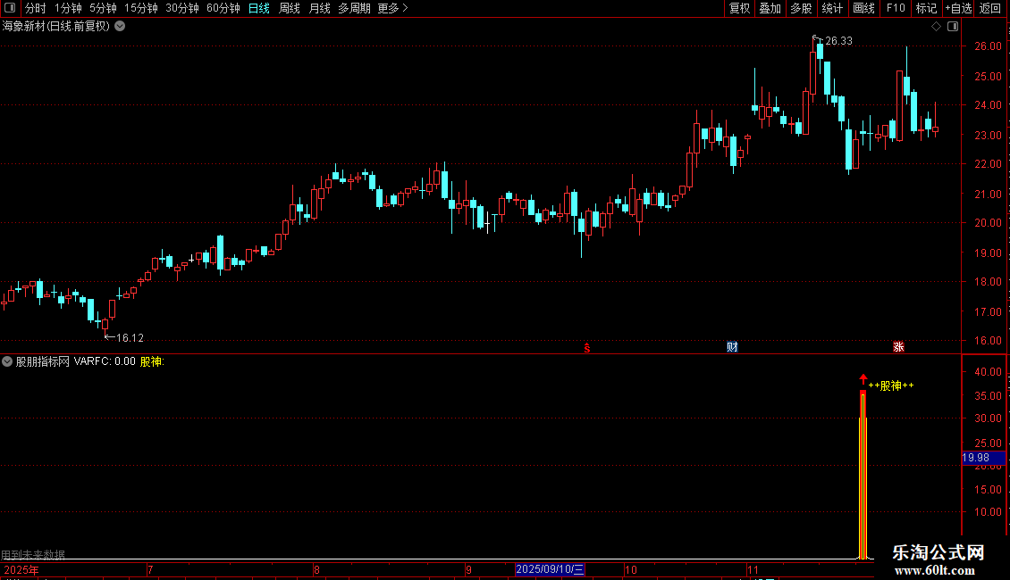Click the 复权 adjustment button
This screenshot has width=1010, height=580.
coord(739,8)
